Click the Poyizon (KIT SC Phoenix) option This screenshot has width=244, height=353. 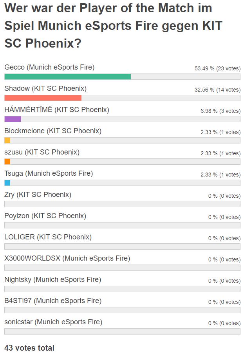pyautogui.click(x=45, y=216)
